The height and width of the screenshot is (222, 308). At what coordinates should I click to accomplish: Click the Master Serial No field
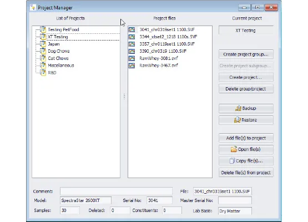[x=235, y=200]
